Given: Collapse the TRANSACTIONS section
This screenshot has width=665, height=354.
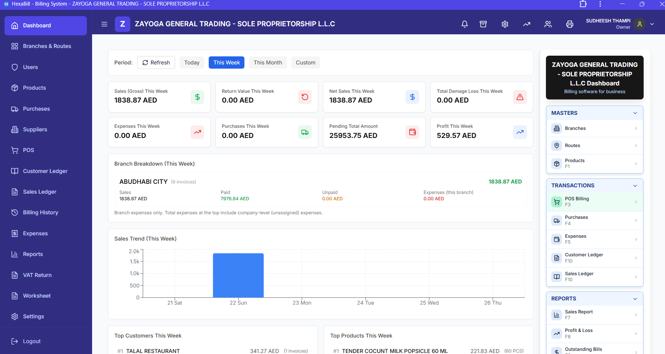Looking at the screenshot, I should tap(635, 186).
